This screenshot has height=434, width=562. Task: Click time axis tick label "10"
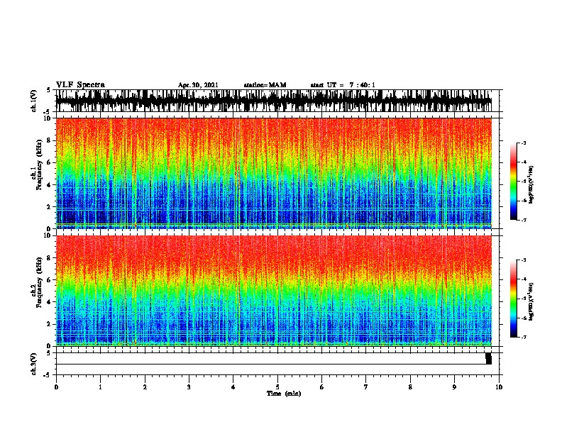(499, 387)
